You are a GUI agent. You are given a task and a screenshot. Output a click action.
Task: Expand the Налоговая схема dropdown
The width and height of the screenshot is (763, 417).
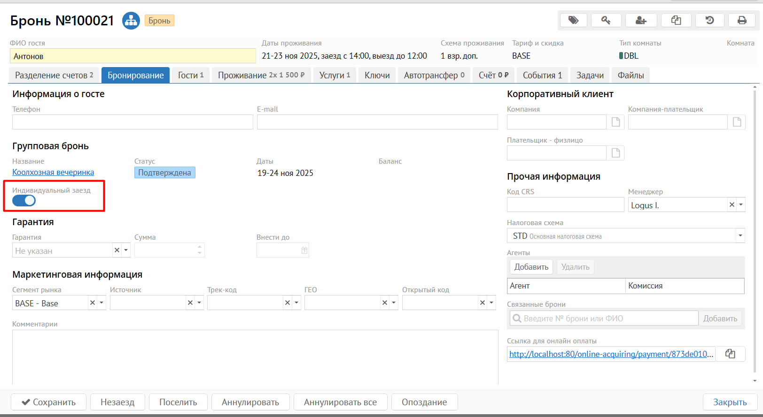(x=740, y=235)
